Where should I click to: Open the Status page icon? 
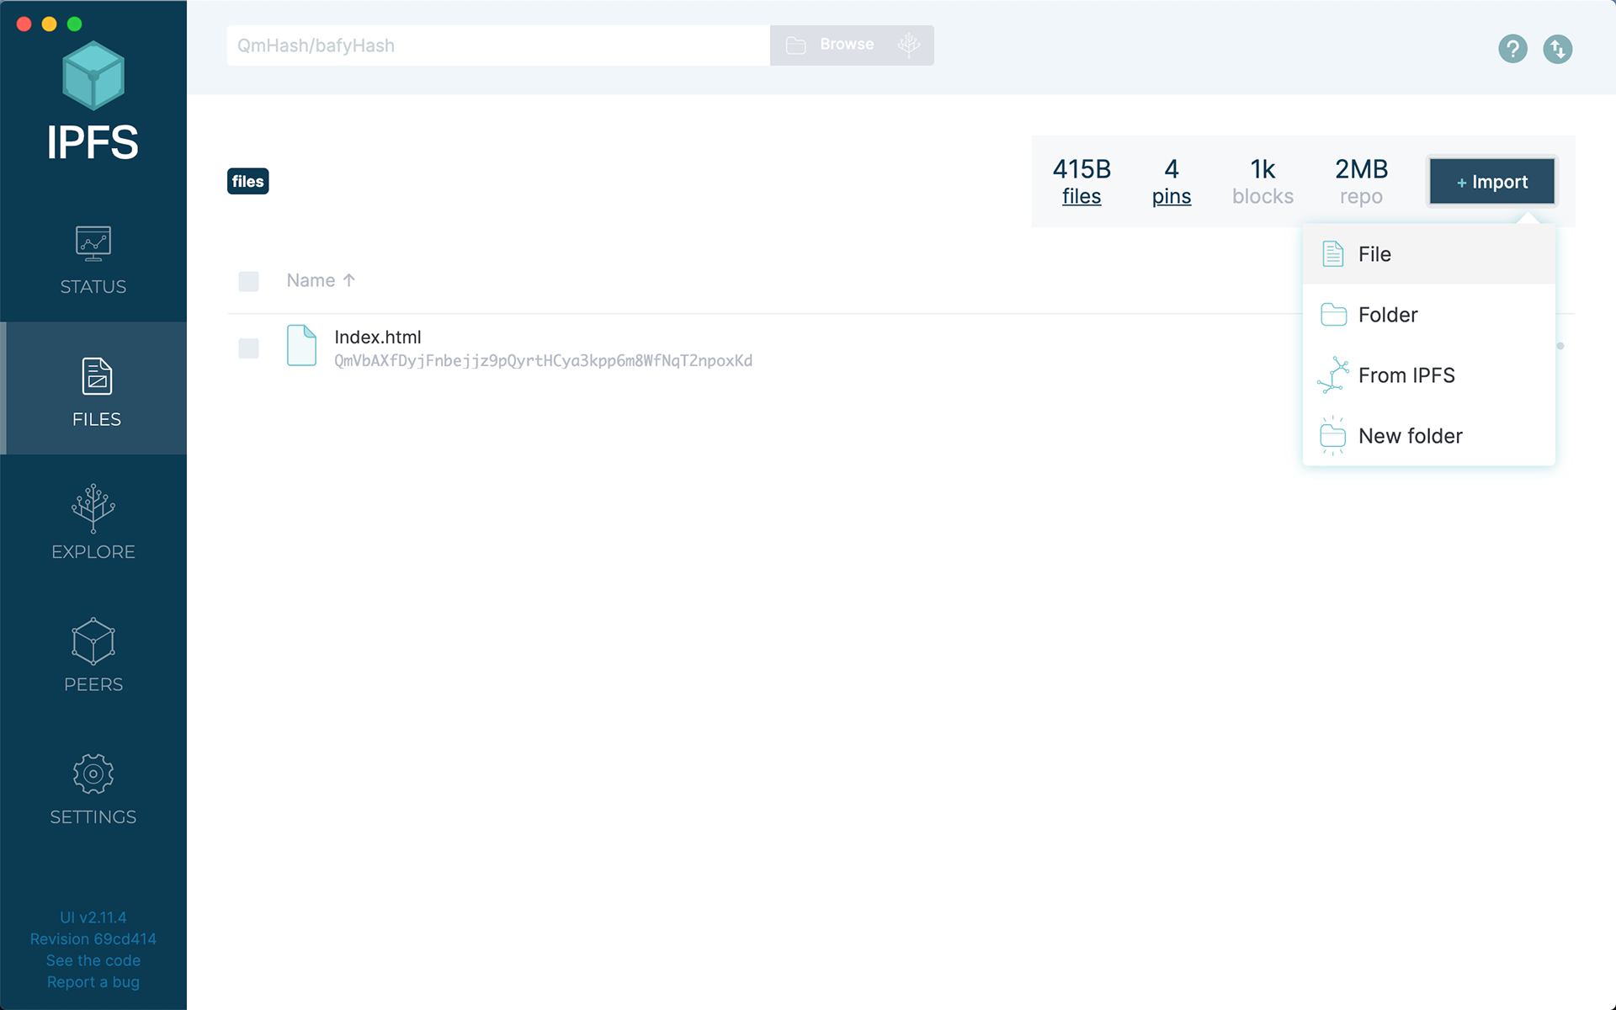tap(93, 243)
